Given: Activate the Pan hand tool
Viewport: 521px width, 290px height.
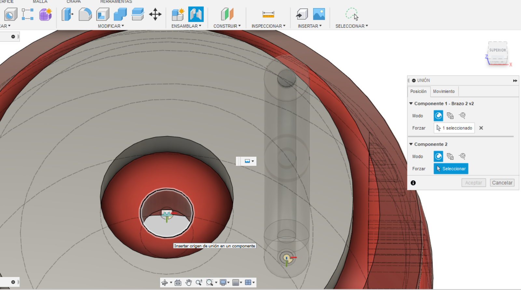Looking at the screenshot, I should [188, 283].
